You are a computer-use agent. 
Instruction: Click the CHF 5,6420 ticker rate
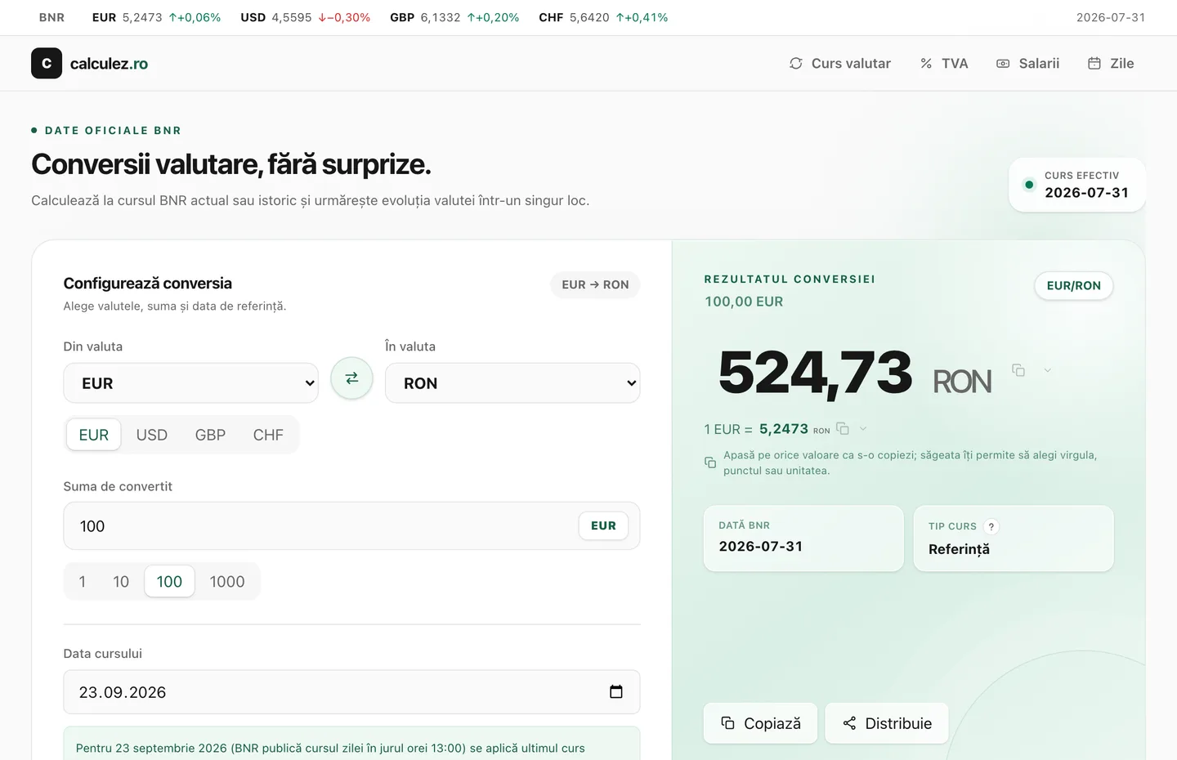[x=603, y=17]
